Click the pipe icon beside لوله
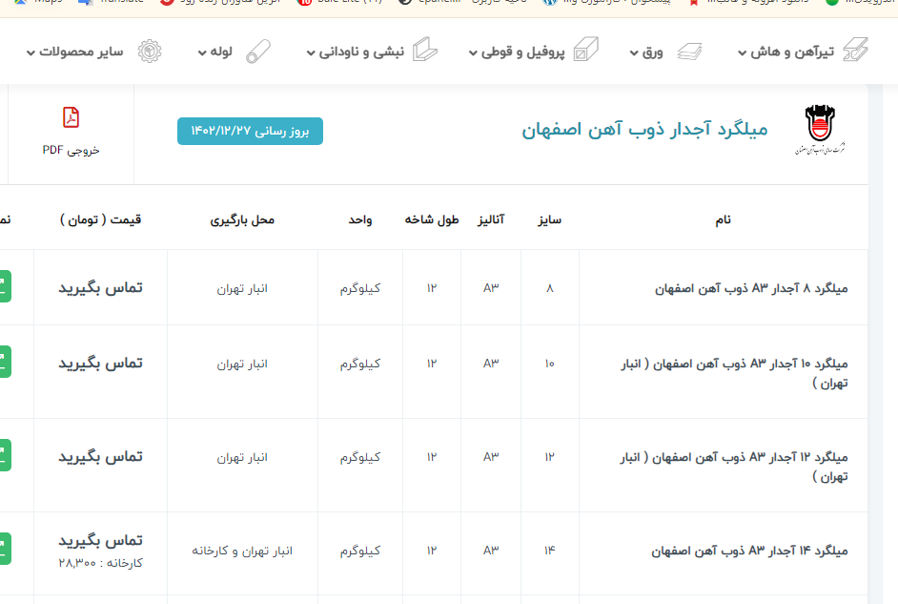This screenshot has width=898, height=604. (x=257, y=52)
